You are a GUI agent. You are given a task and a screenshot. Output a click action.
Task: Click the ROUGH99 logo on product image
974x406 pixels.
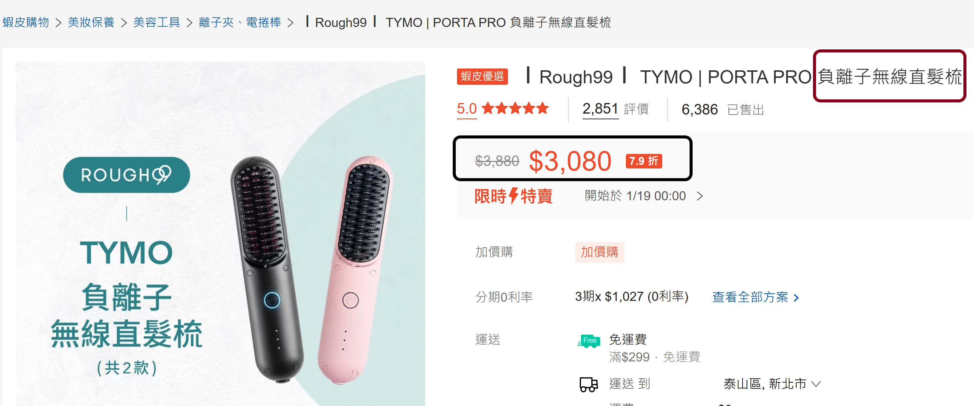point(126,175)
